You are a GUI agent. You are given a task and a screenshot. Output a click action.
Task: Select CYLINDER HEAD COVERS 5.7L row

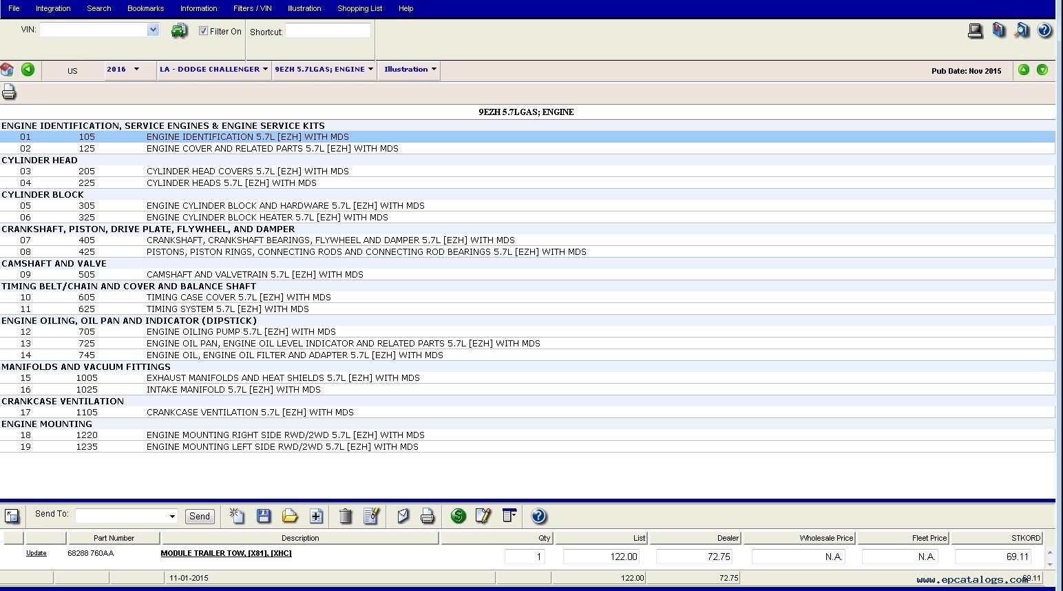point(527,172)
